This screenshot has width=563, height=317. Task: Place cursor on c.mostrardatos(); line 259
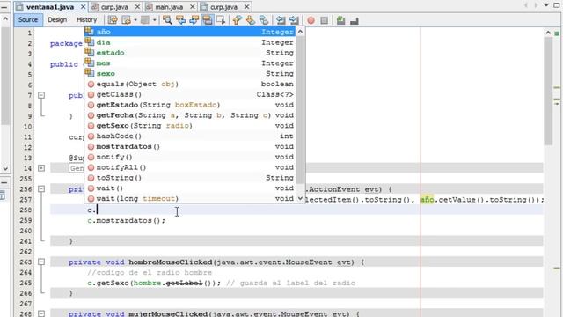click(127, 220)
